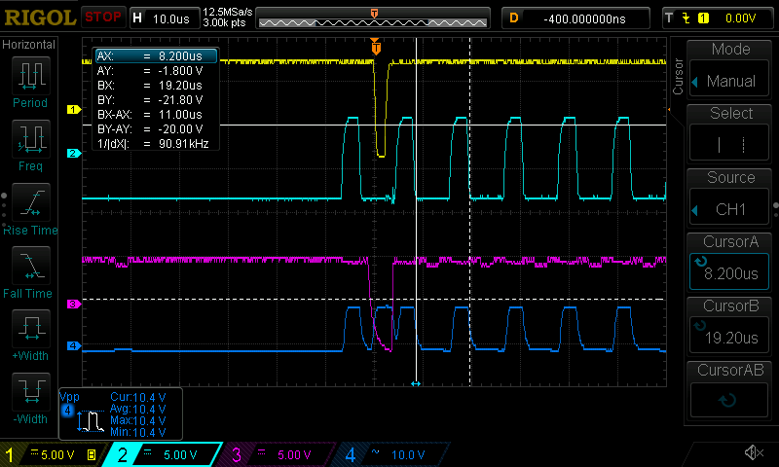
Task: Click the 12.5MSa/s sample rate text
Action: click(x=228, y=12)
